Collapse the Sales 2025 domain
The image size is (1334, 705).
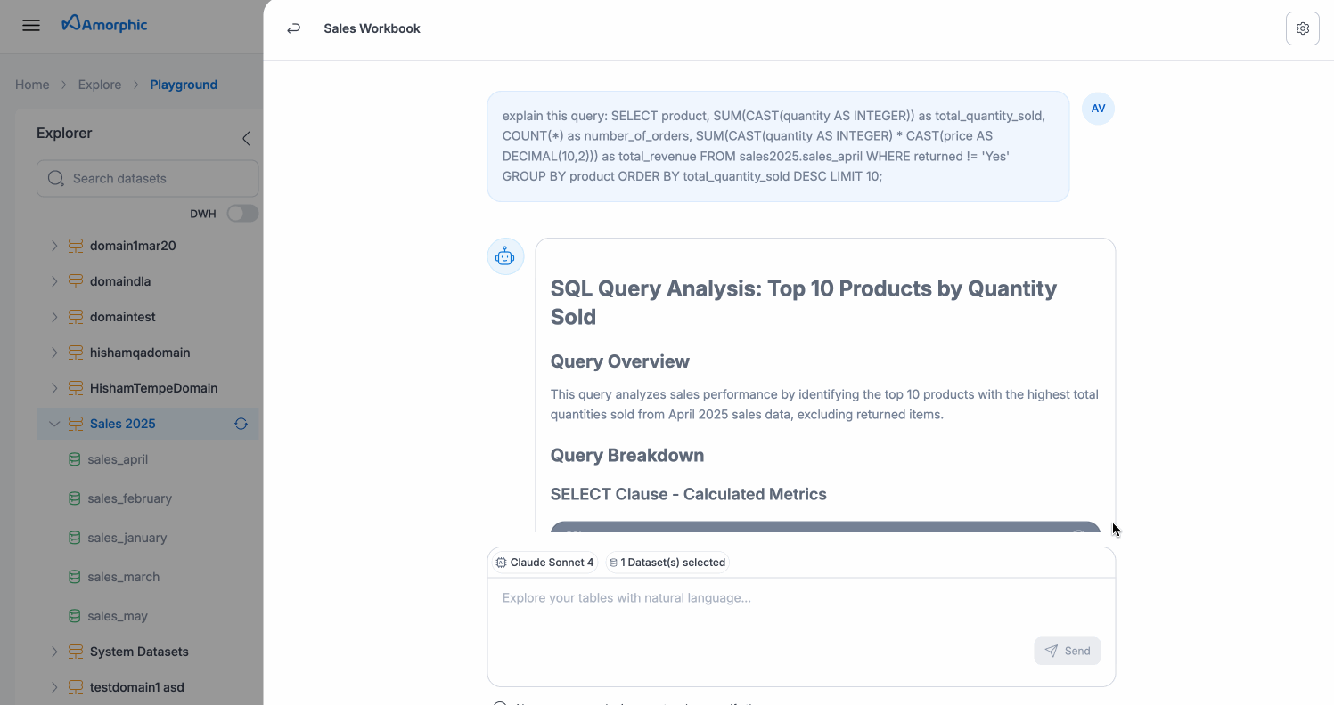coord(54,424)
